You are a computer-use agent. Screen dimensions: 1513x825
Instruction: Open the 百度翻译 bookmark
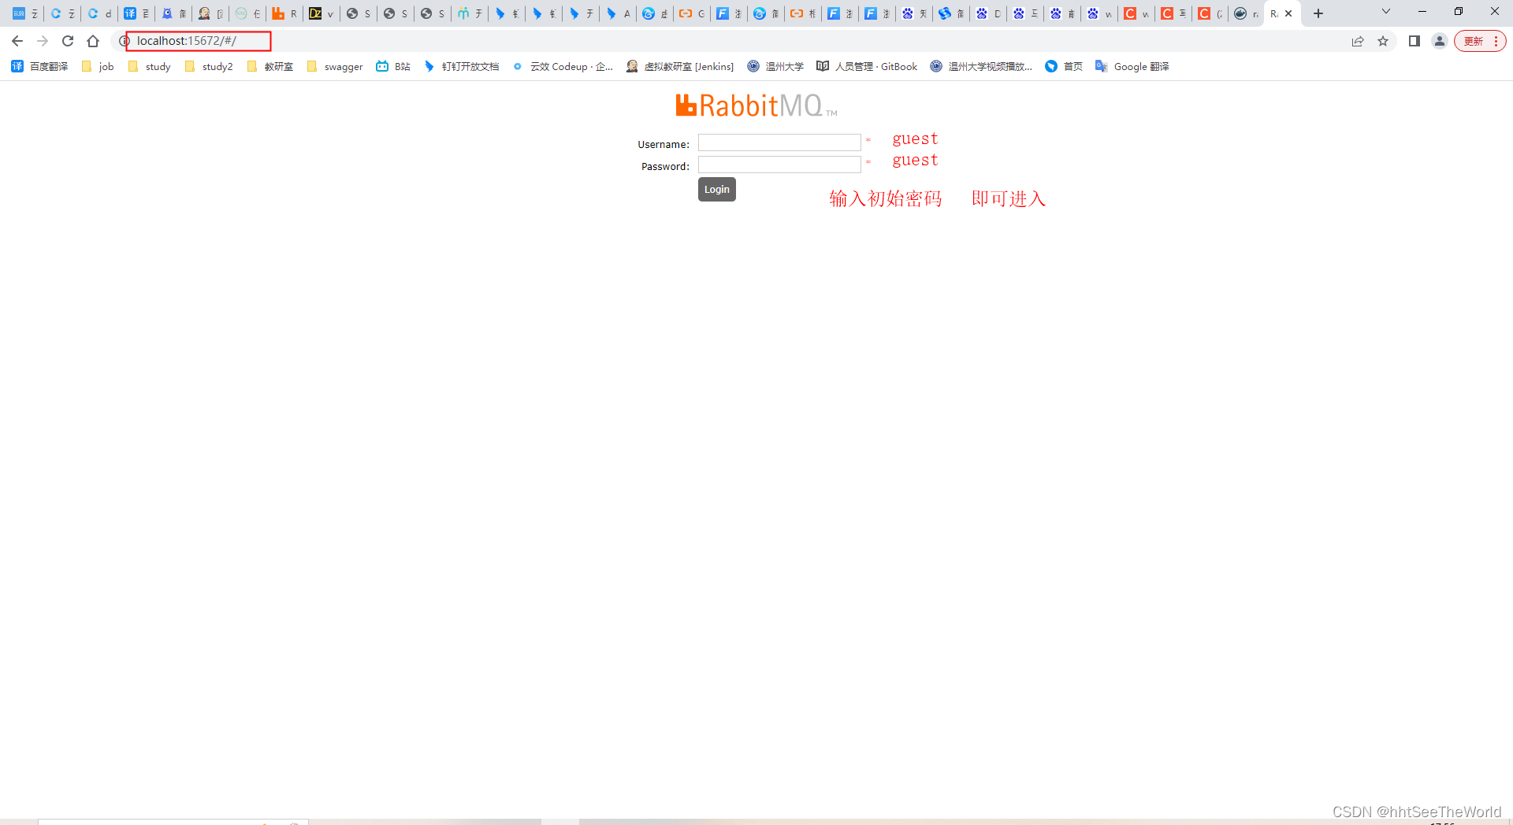39,67
